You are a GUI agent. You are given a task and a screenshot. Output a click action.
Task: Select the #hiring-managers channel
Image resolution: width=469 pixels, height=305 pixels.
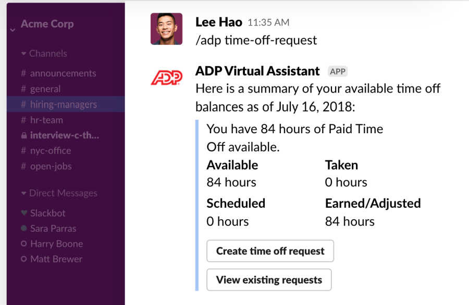66,104
